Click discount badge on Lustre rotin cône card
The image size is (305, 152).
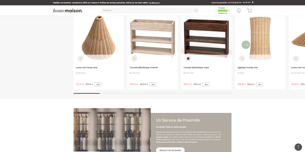[98, 84]
